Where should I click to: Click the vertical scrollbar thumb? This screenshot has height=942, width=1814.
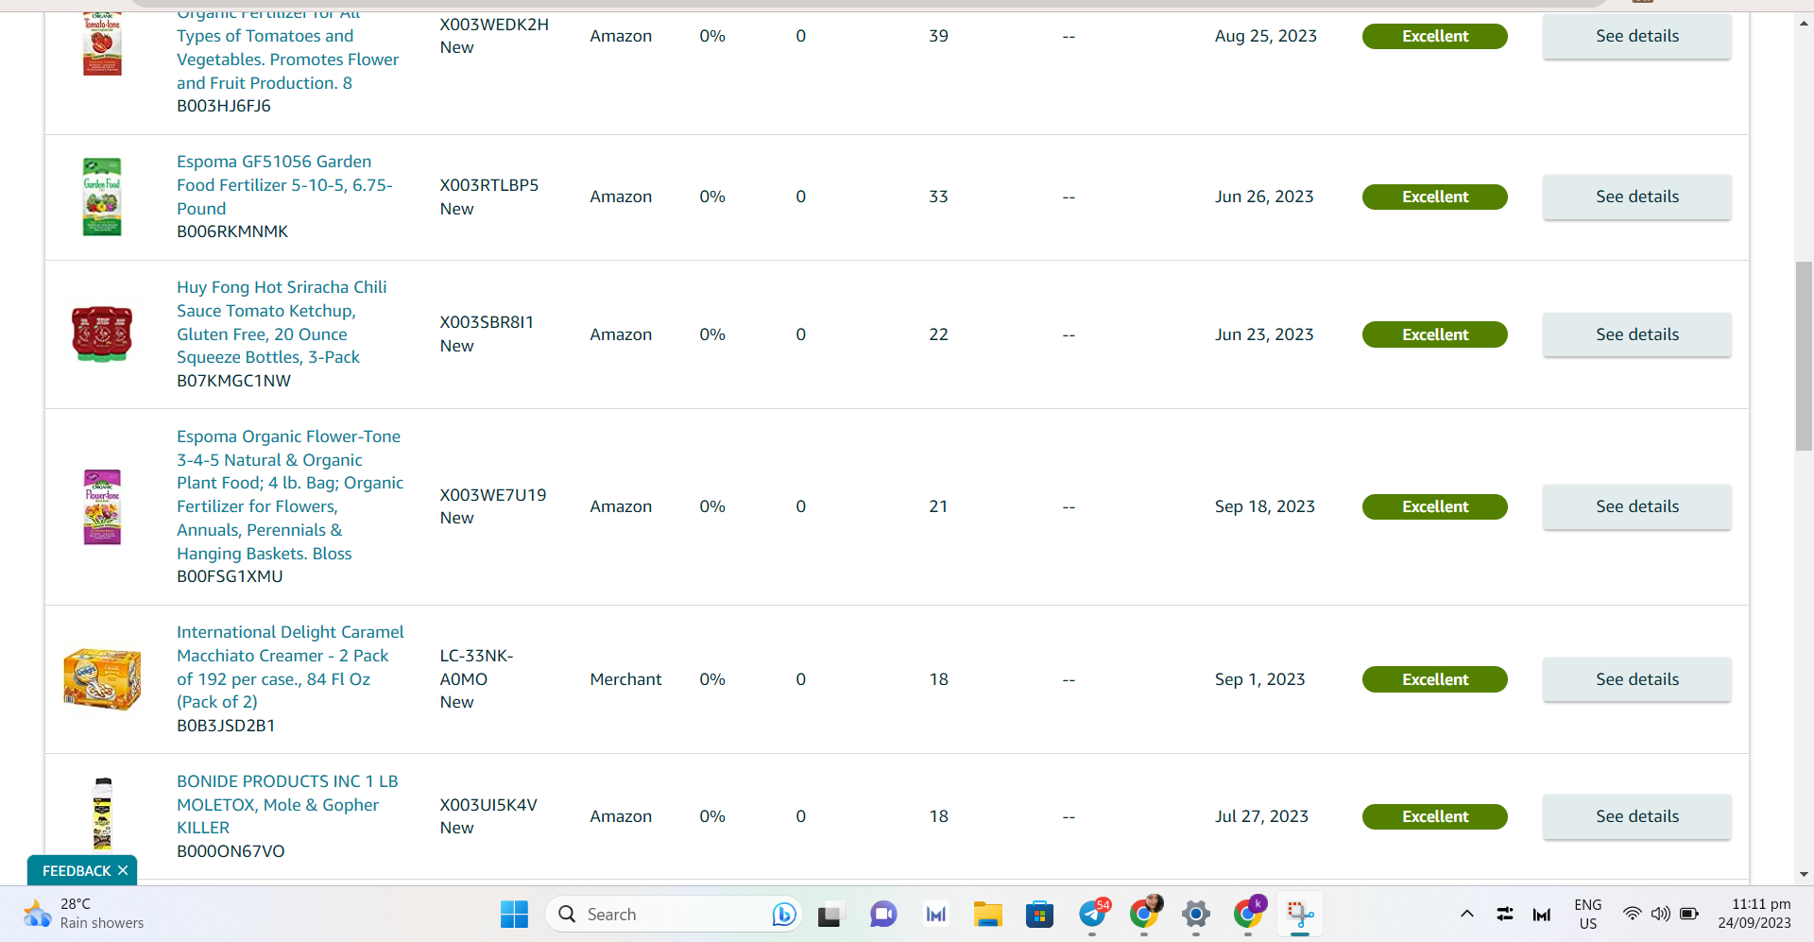pos(1804,356)
